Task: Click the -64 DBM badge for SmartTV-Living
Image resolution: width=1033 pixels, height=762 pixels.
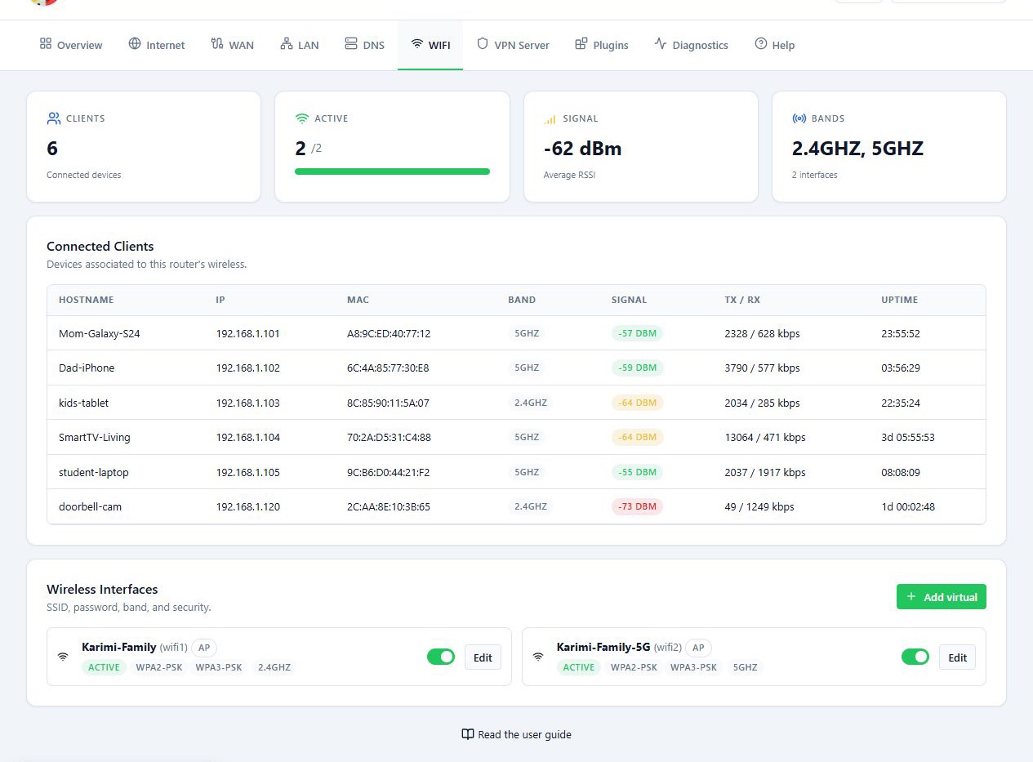Action: click(x=638, y=437)
